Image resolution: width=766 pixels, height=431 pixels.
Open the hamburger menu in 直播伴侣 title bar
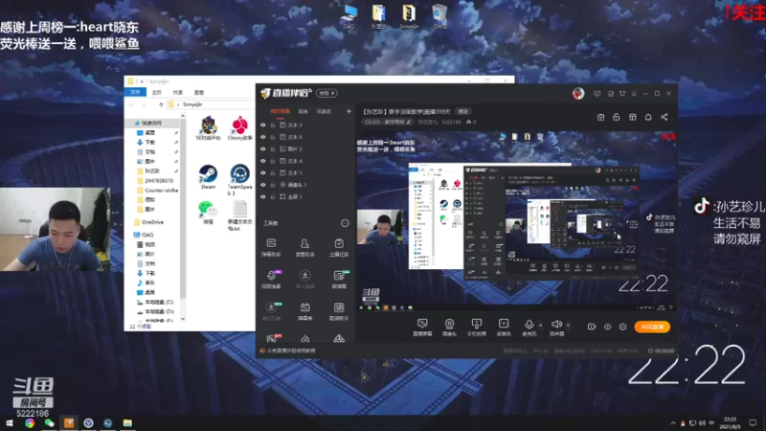tap(634, 93)
